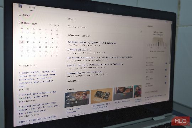This screenshot has width=192, height=128.
Task: Select day 10 in the calendar
Action: 52,38
